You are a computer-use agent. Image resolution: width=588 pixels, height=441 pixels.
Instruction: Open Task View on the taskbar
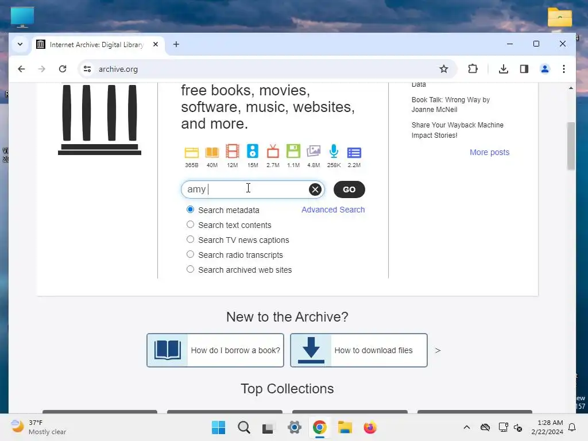[x=269, y=427]
